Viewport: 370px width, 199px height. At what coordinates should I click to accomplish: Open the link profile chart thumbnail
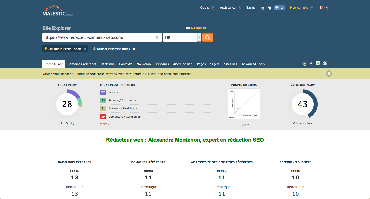244,104
